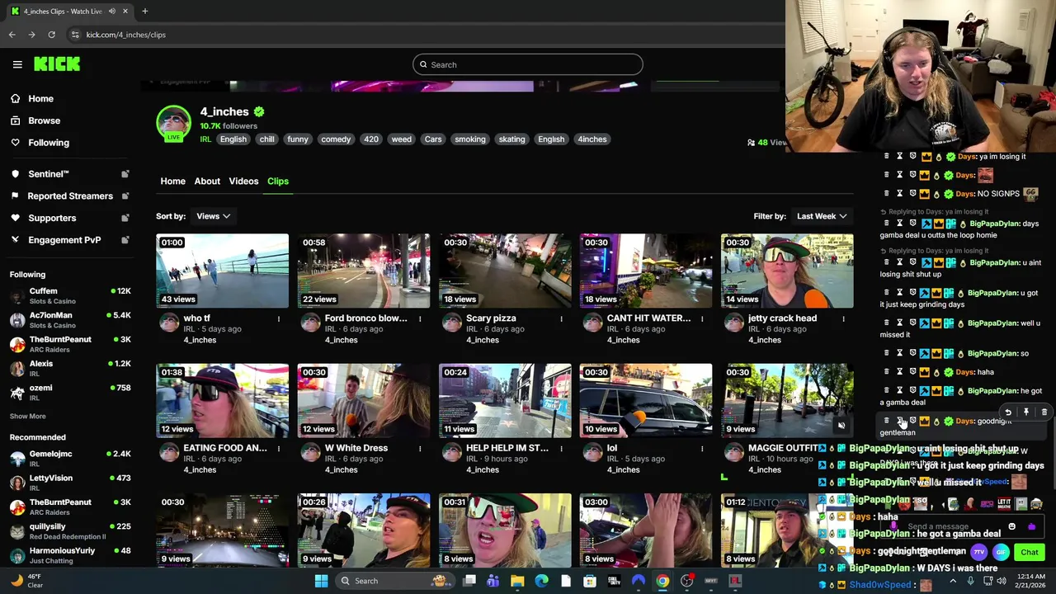This screenshot has width=1056, height=594.
Task: Switch to the Videos tab
Action: click(x=243, y=181)
